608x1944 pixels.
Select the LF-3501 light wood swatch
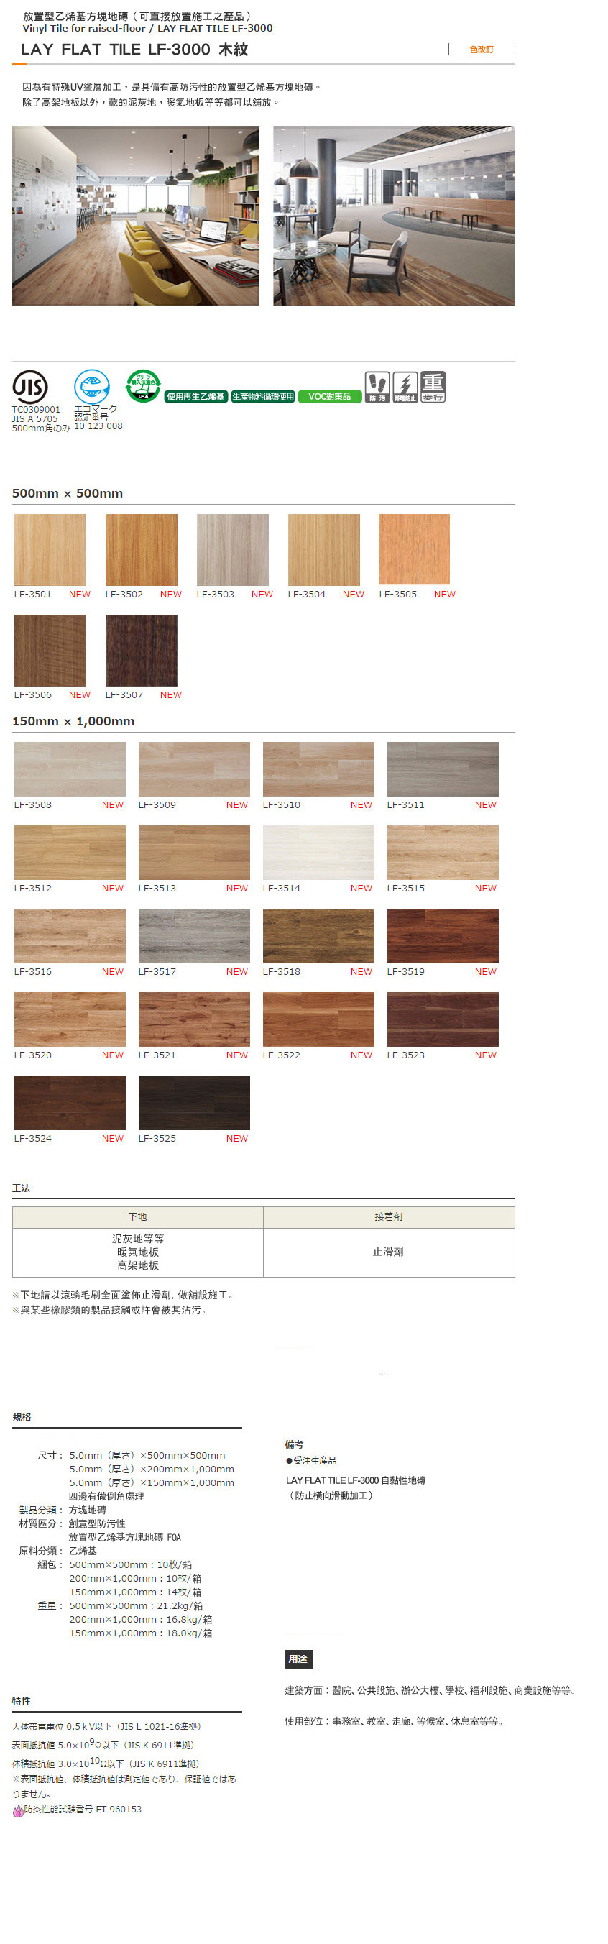point(50,549)
